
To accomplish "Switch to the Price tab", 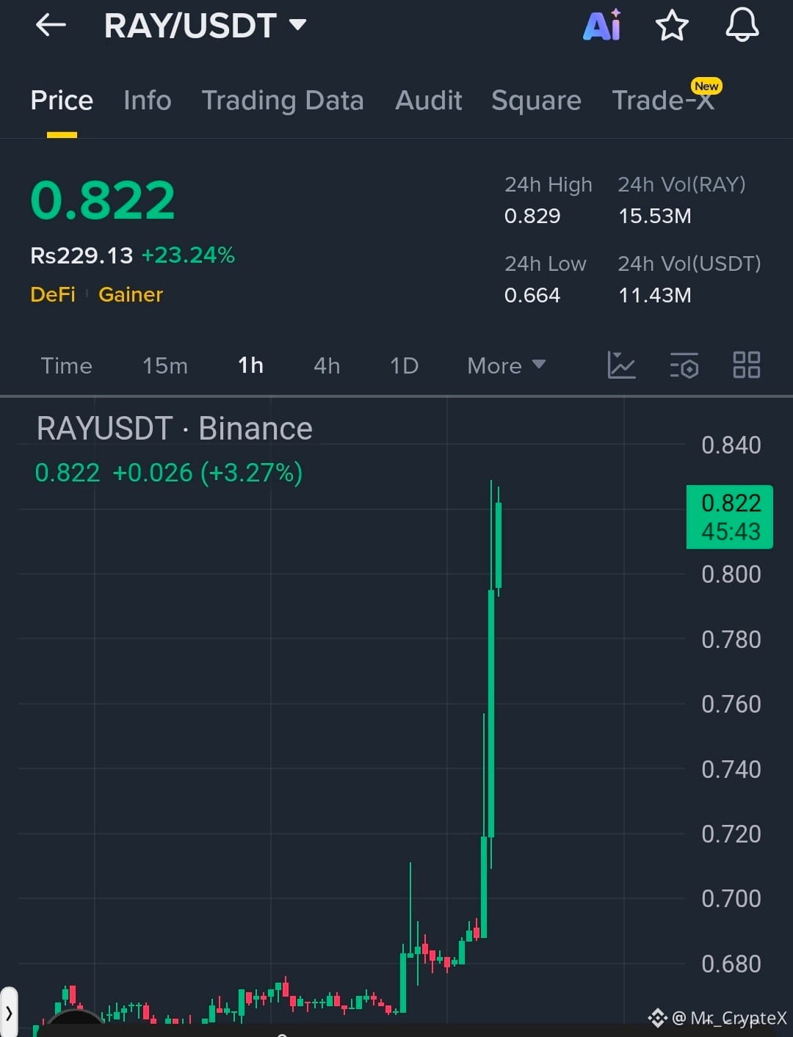I will tap(62, 101).
